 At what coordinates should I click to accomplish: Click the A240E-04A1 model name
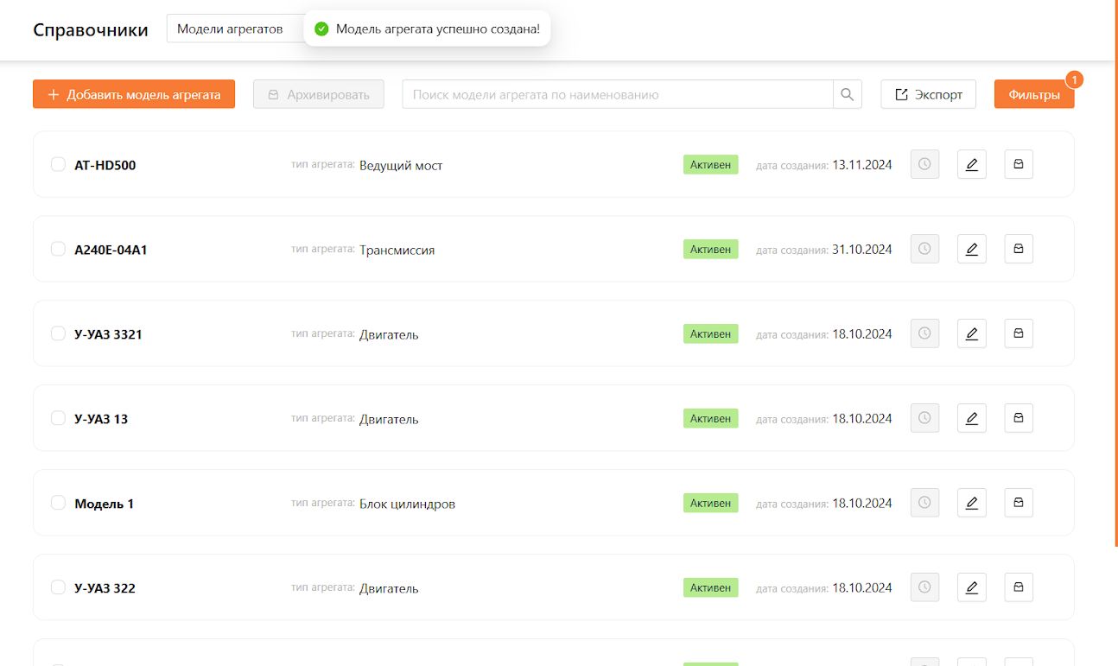click(111, 250)
